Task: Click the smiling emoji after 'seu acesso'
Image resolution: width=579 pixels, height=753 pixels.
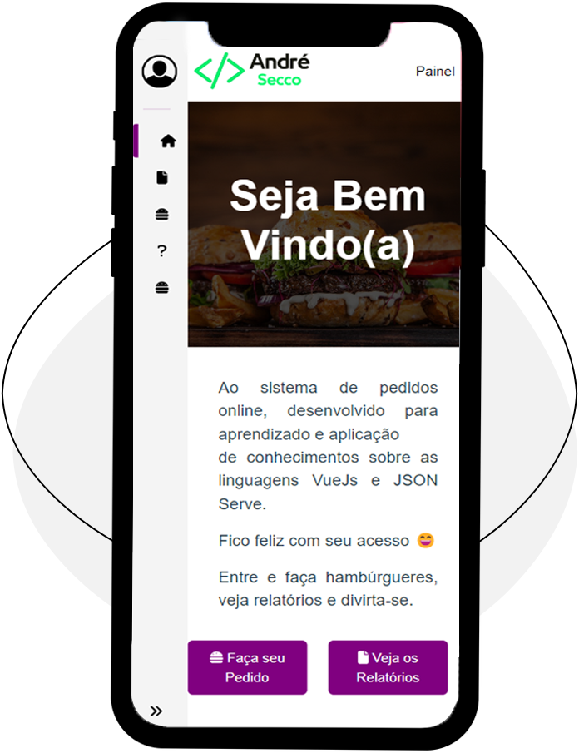Action: (x=425, y=541)
